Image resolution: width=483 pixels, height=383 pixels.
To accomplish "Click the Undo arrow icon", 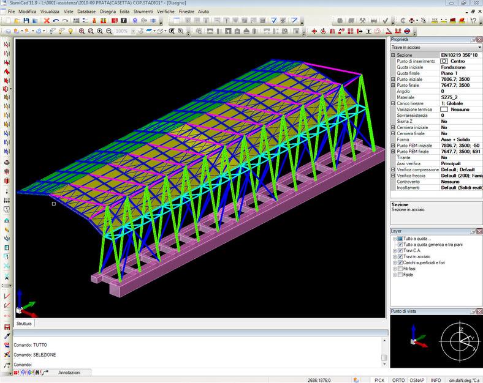I will point(56,21).
